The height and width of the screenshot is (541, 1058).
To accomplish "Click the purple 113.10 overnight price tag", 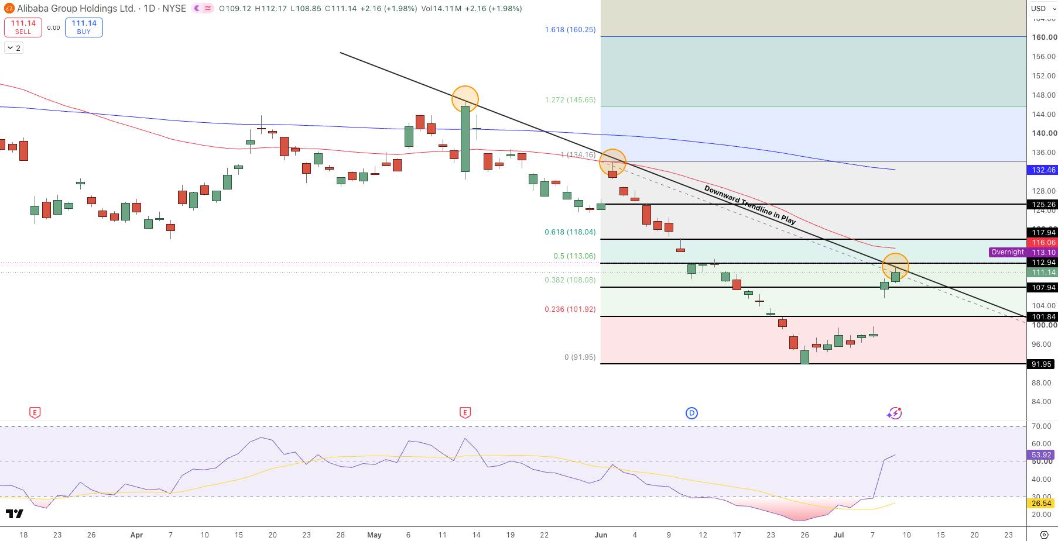I will click(1043, 253).
